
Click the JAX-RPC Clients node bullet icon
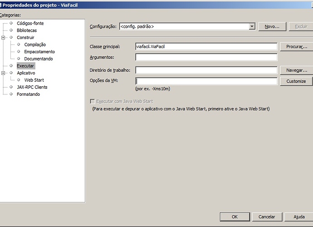pos(11,87)
